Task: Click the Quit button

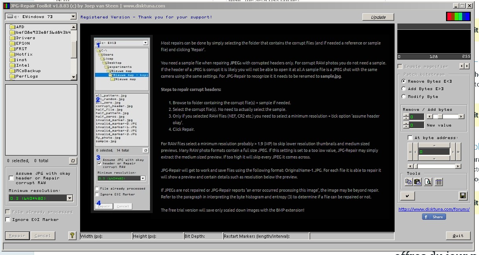Action: coord(458,235)
